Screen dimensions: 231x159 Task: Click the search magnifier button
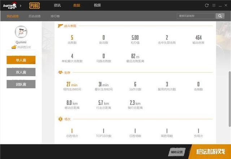coord(220,16)
